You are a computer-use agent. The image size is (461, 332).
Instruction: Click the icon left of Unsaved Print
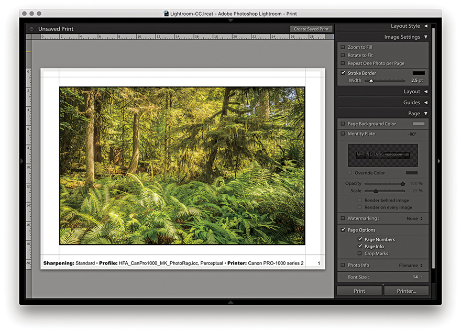tap(32, 29)
